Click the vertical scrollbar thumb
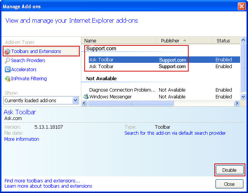Viewport: 248px width, 193px height. pyautogui.click(x=243, y=67)
